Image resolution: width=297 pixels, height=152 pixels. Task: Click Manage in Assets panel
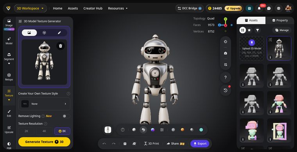click(282, 30)
